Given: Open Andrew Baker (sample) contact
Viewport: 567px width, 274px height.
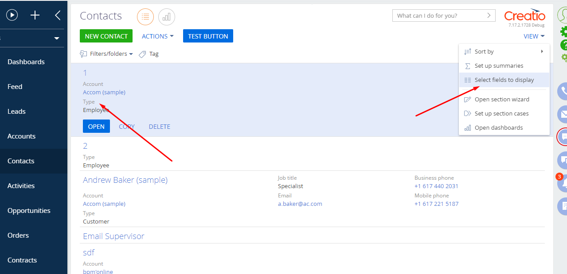Looking at the screenshot, I should pos(125,180).
